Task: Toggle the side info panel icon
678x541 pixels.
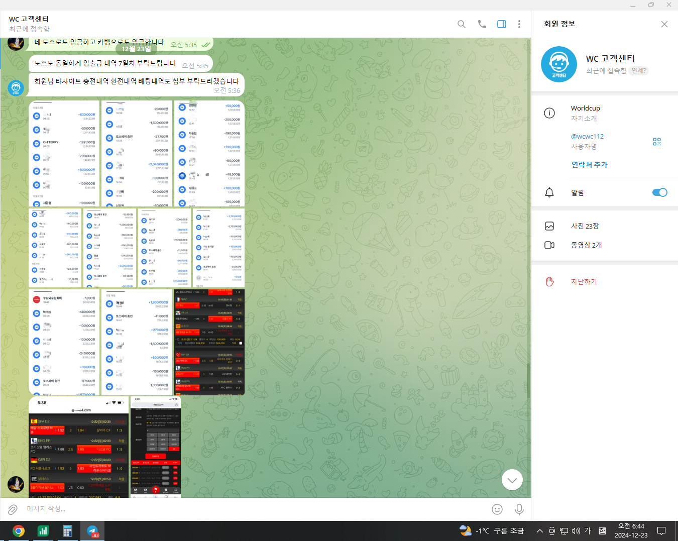Action: (x=501, y=24)
